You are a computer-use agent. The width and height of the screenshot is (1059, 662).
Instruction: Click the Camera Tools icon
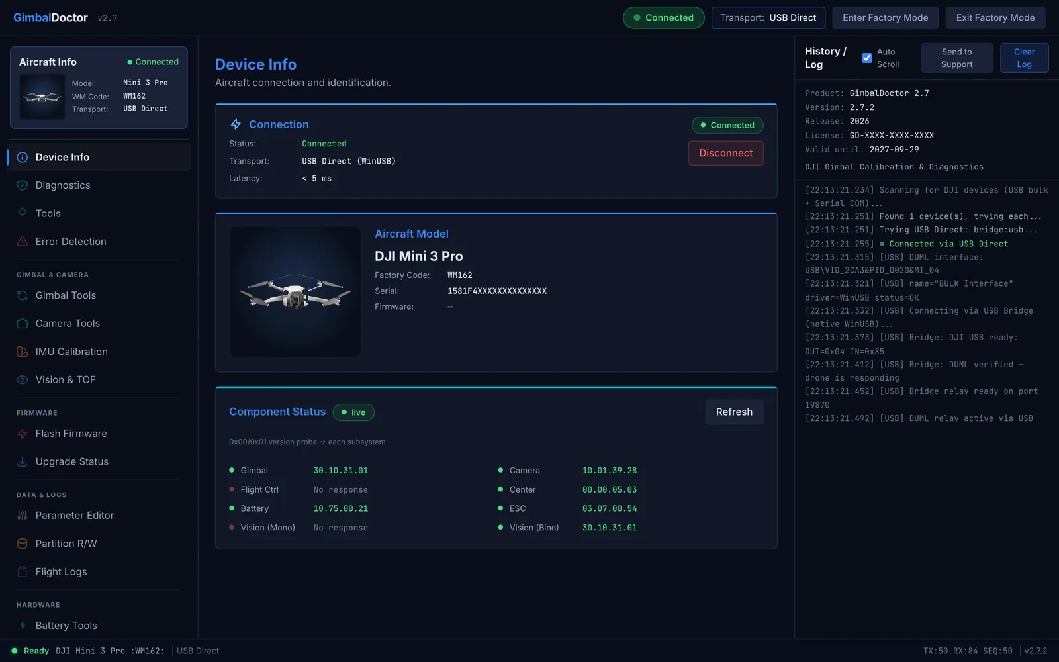pyautogui.click(x=23, y=324)
